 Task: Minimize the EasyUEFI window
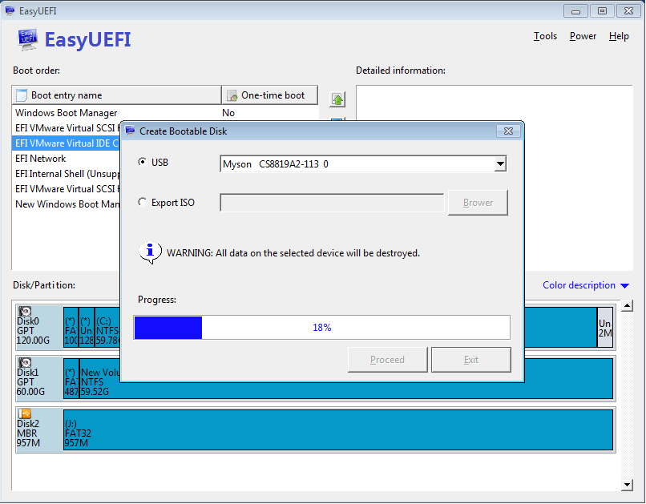click(576, 11)
